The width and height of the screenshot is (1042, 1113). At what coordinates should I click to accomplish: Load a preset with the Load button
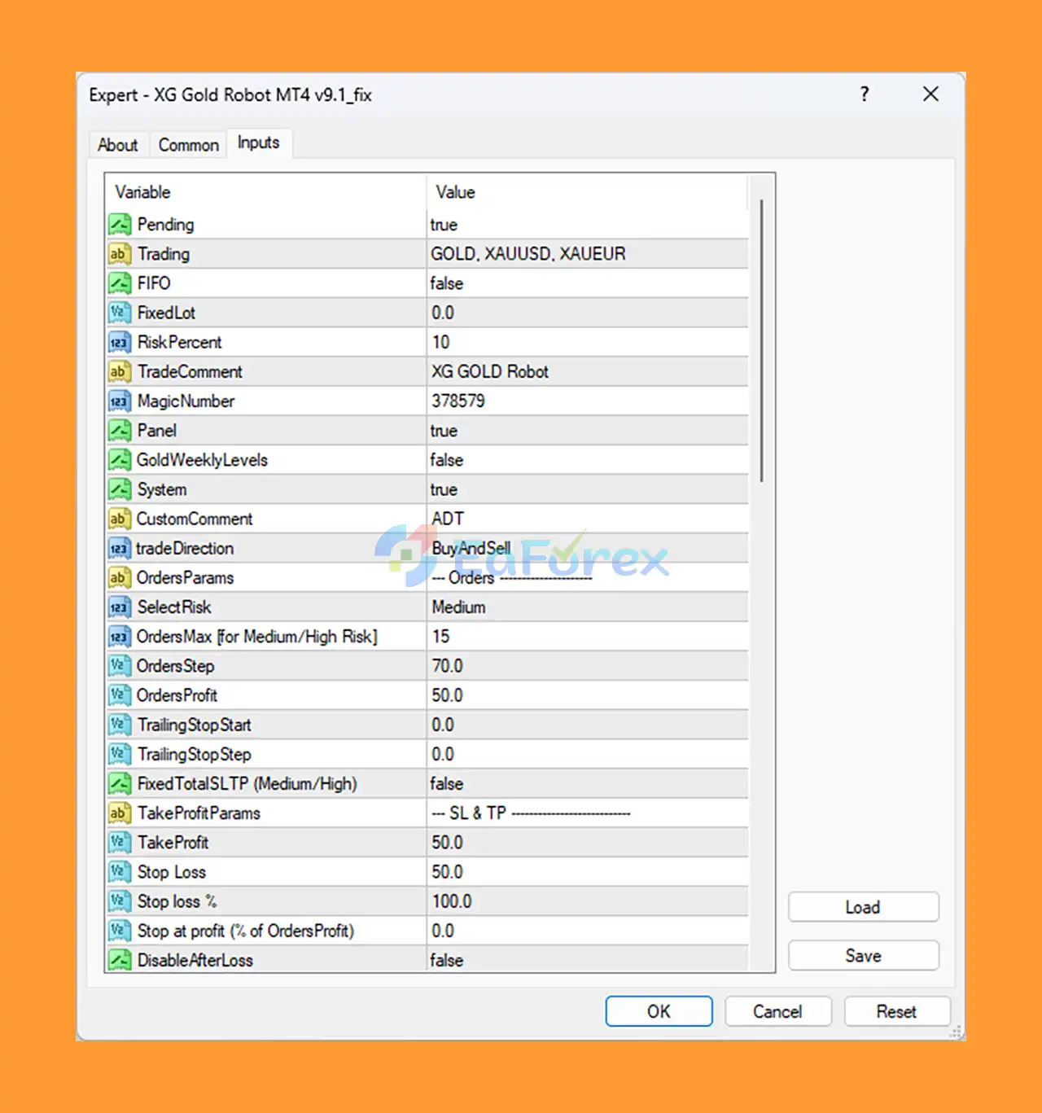click(x=863, y=907)
